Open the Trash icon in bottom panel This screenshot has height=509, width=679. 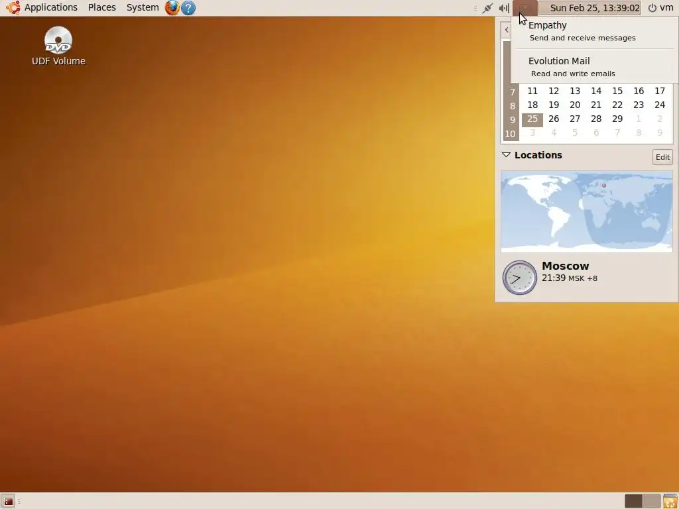coord(670,501)
